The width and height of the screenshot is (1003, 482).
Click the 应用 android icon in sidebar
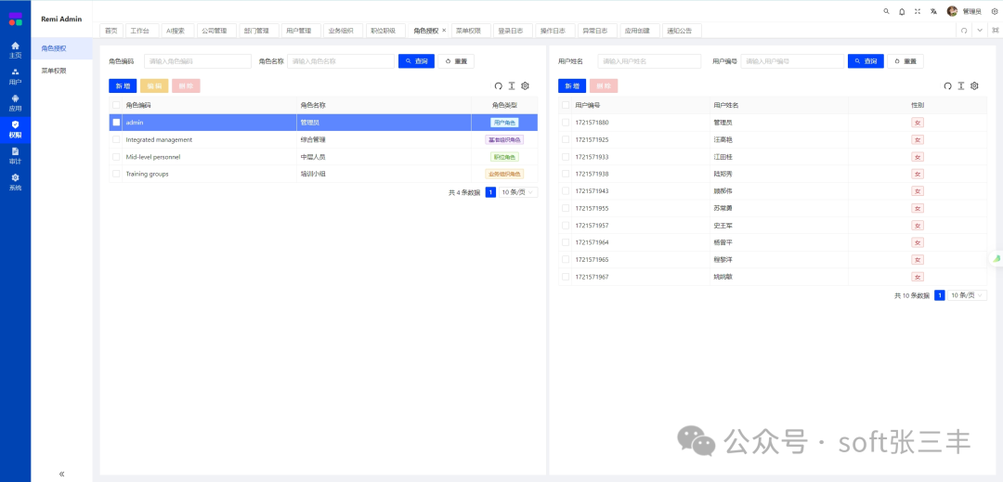click(x=15, y=101)
